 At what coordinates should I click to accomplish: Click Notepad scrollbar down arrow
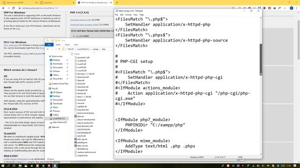click(x=261, y=154)
